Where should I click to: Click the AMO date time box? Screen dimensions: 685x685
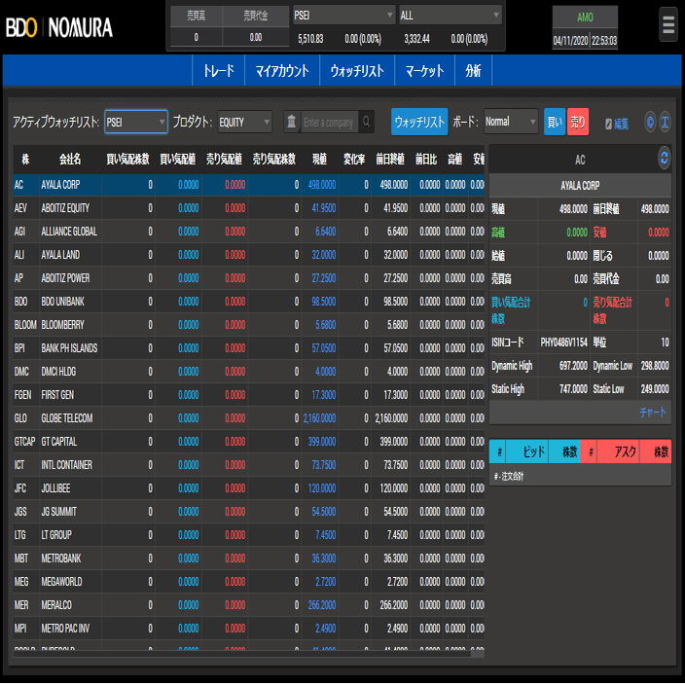pos(585,27)
